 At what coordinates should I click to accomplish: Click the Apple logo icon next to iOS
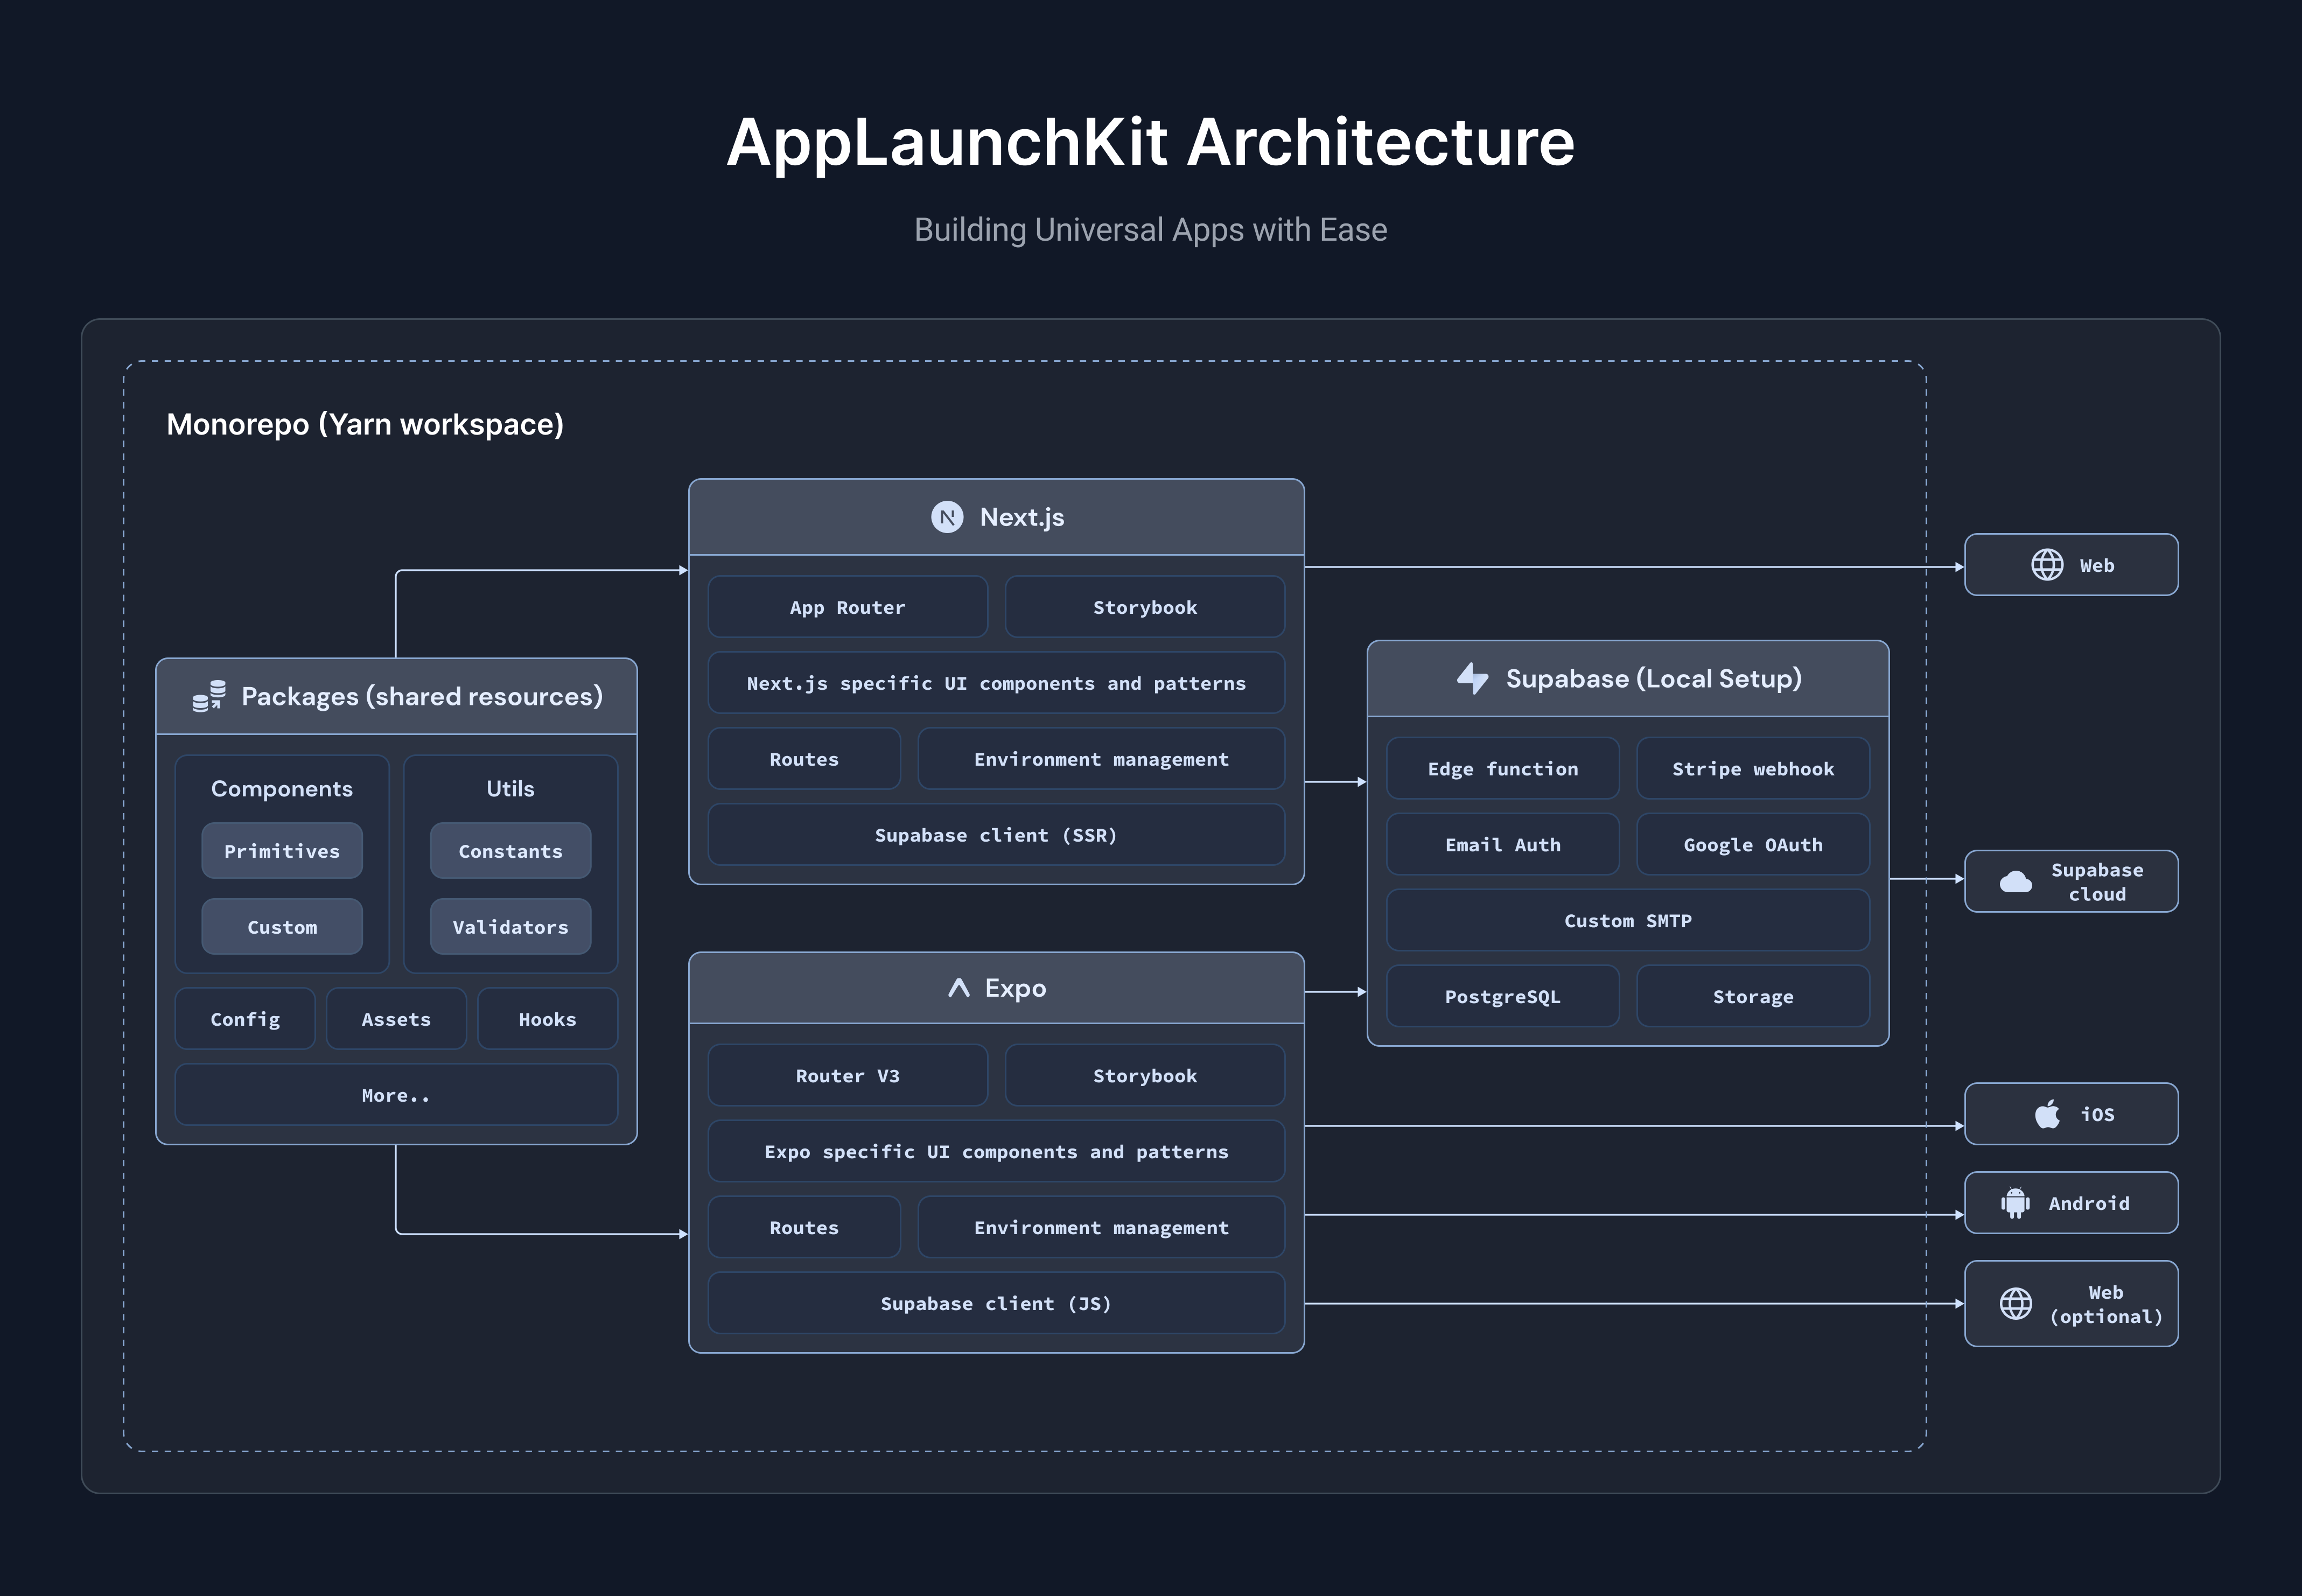[x=2047, y=1114]
